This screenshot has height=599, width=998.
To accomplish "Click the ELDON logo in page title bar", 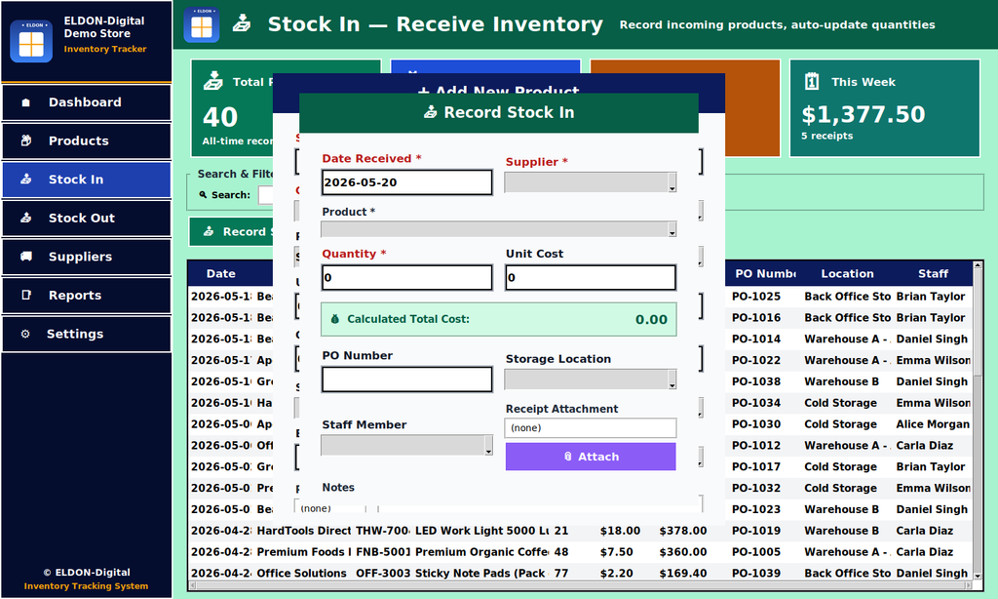I will click(x=202, y=24).
